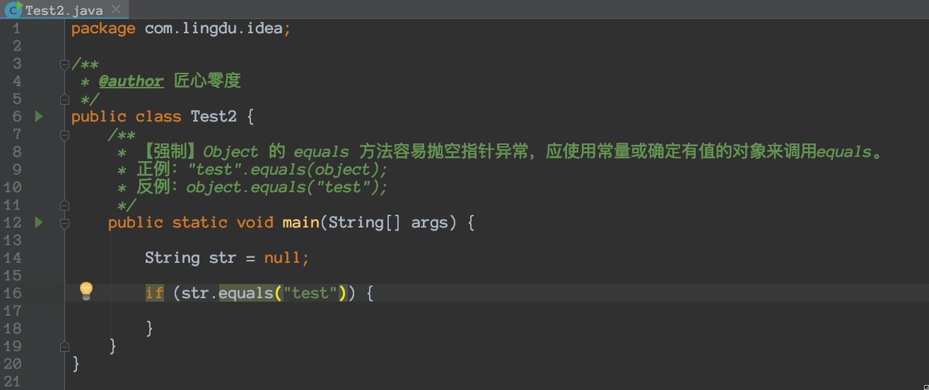This screenshot has width=929, height=390.
Task: Click the @author tag in the comment
Action: 131,81
